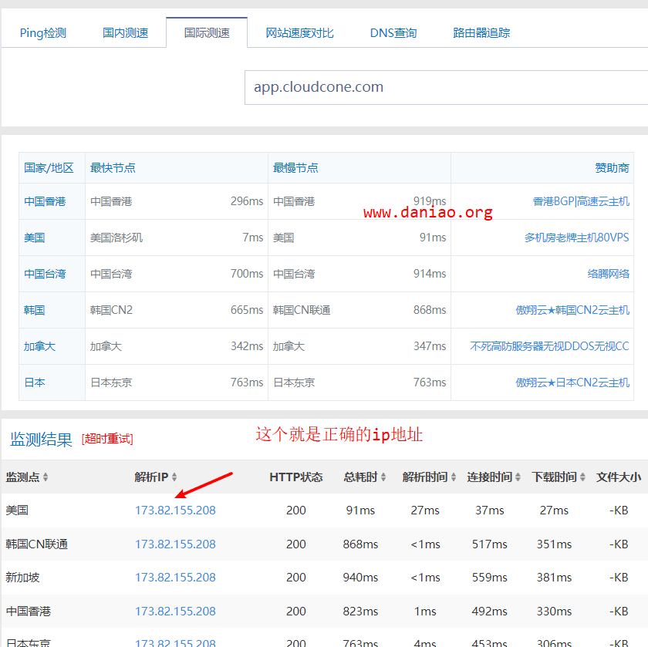The width and height of the screenshot is (648, 647).
Task: Select the 美国洛杉矶 fastest node cell
Action: [116, 238]
